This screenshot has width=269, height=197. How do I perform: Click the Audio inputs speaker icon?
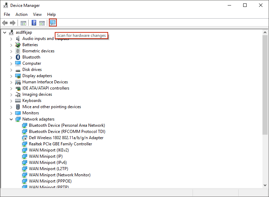click(x=18, y=39)
